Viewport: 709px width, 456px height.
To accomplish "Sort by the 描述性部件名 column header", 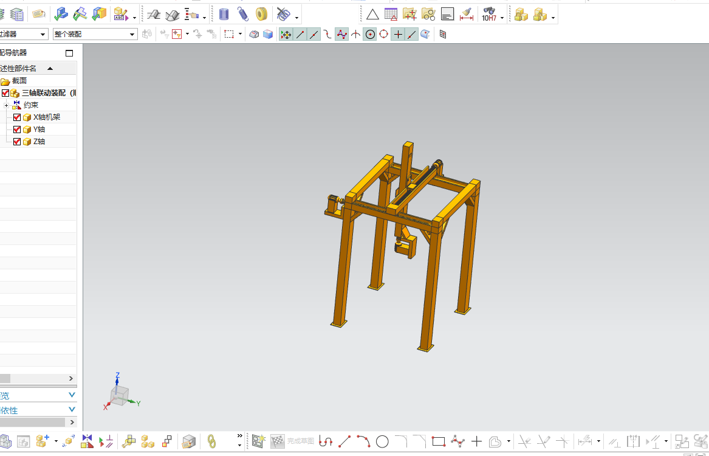I will point(38,68).
